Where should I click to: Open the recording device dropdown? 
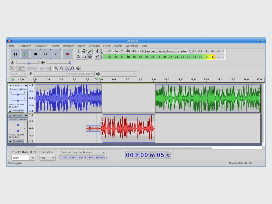click(x=51, y=74)
